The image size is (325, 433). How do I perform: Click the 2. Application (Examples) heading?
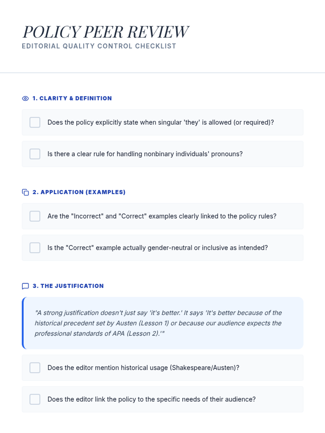(79, 192)
